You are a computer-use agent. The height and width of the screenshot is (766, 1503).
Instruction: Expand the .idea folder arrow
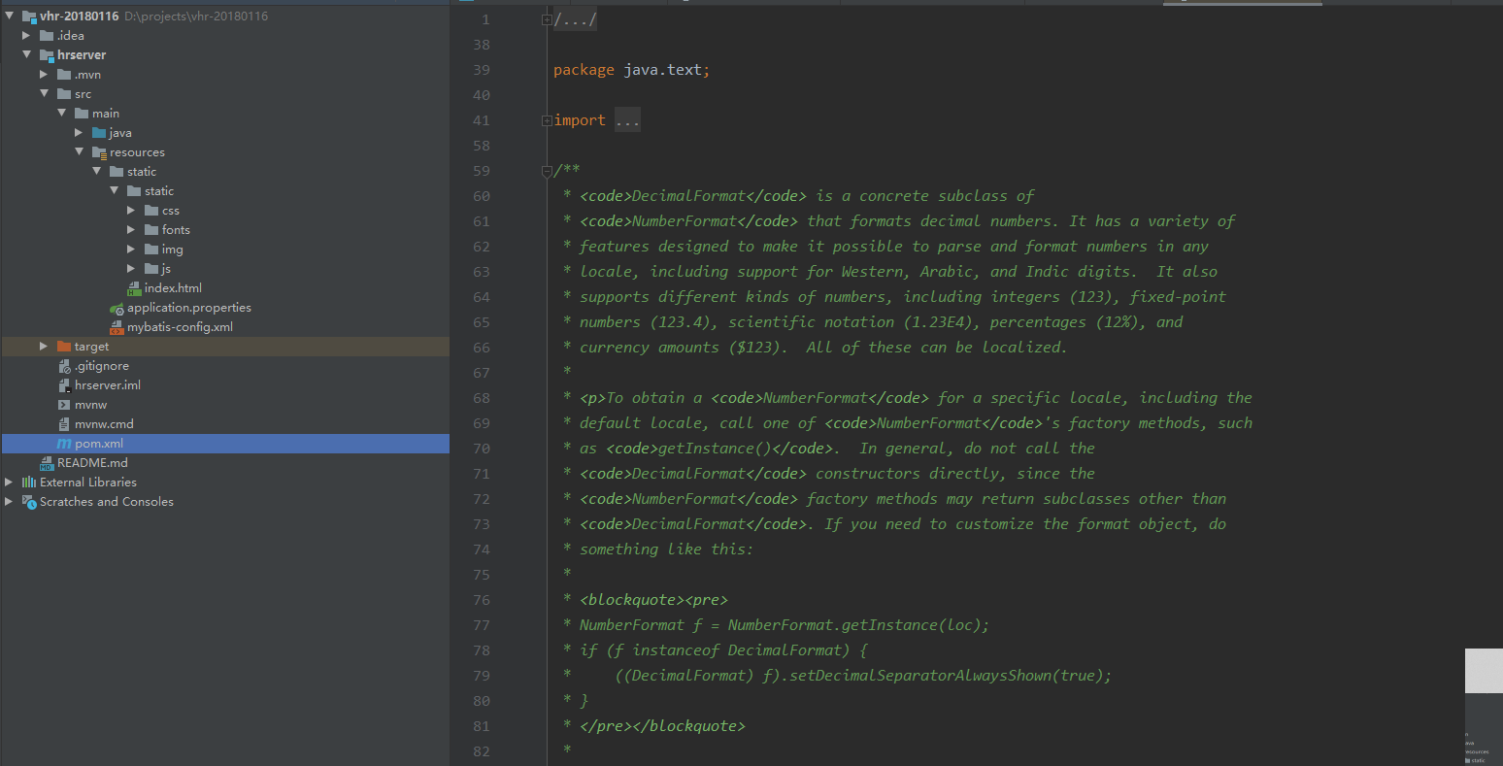[x=27, y=36]
